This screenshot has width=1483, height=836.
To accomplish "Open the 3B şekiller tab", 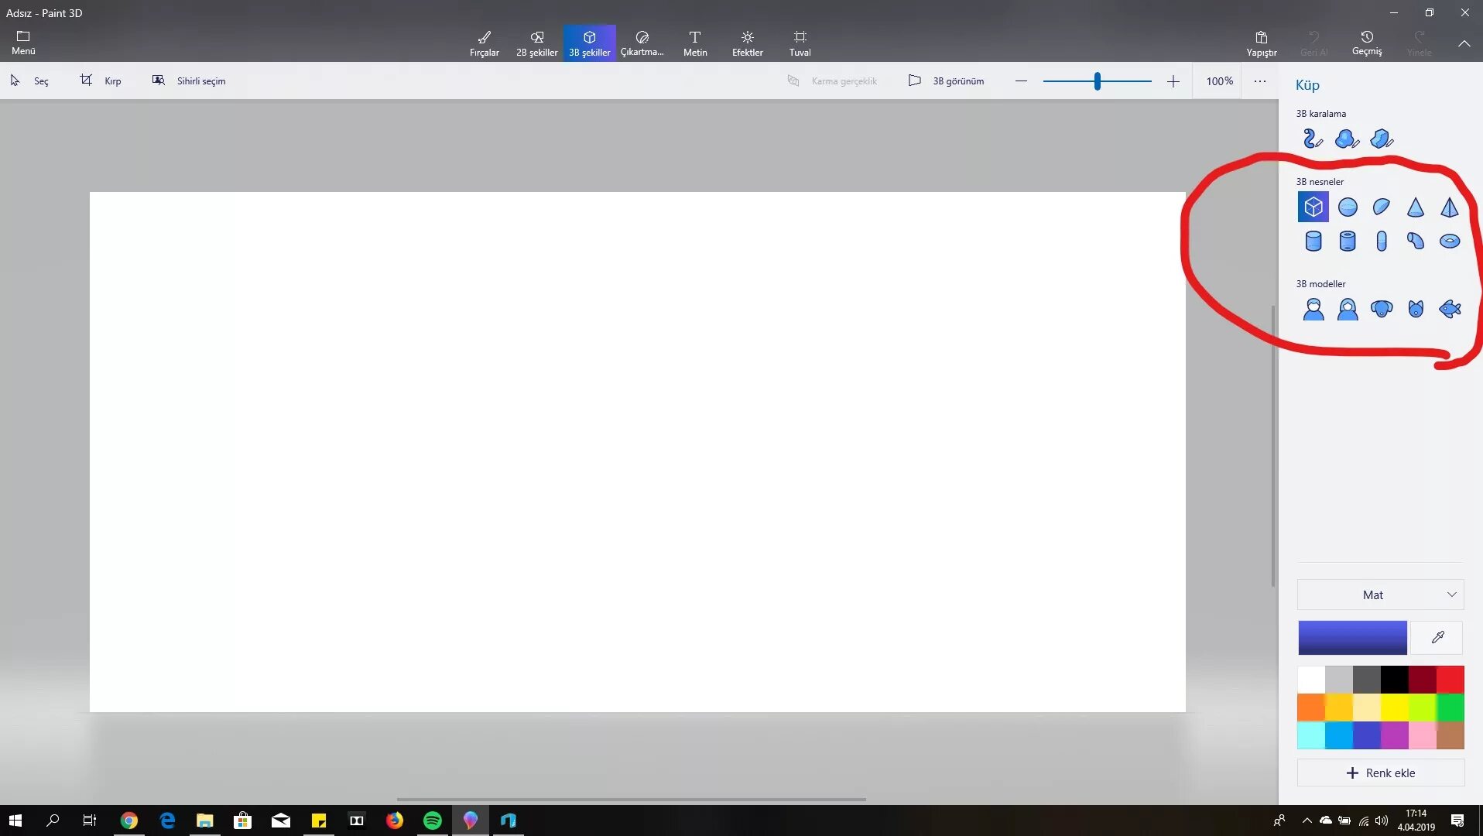I will [x=590, y=43].
